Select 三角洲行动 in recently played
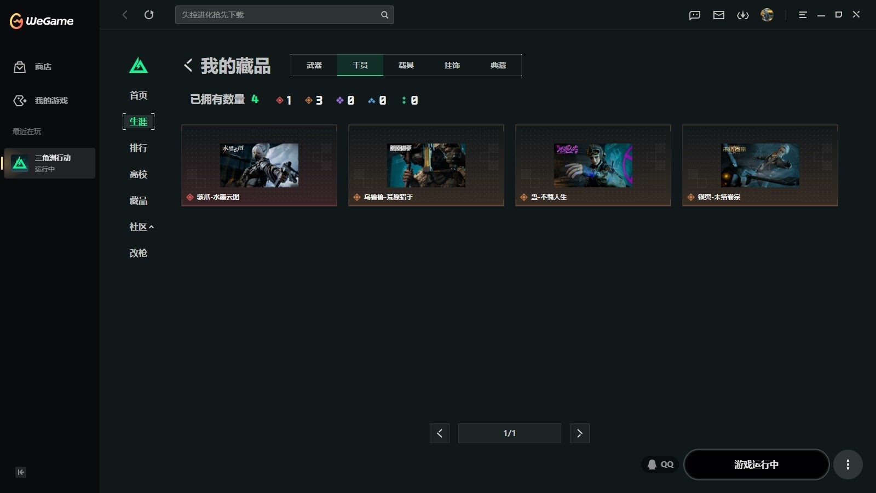Image resolution: width=876 pixels, height=493 pixels. click(50, 163)
